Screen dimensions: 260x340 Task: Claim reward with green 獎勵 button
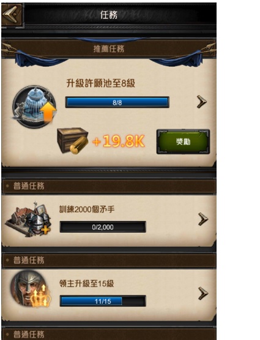[x=183, y=142]
